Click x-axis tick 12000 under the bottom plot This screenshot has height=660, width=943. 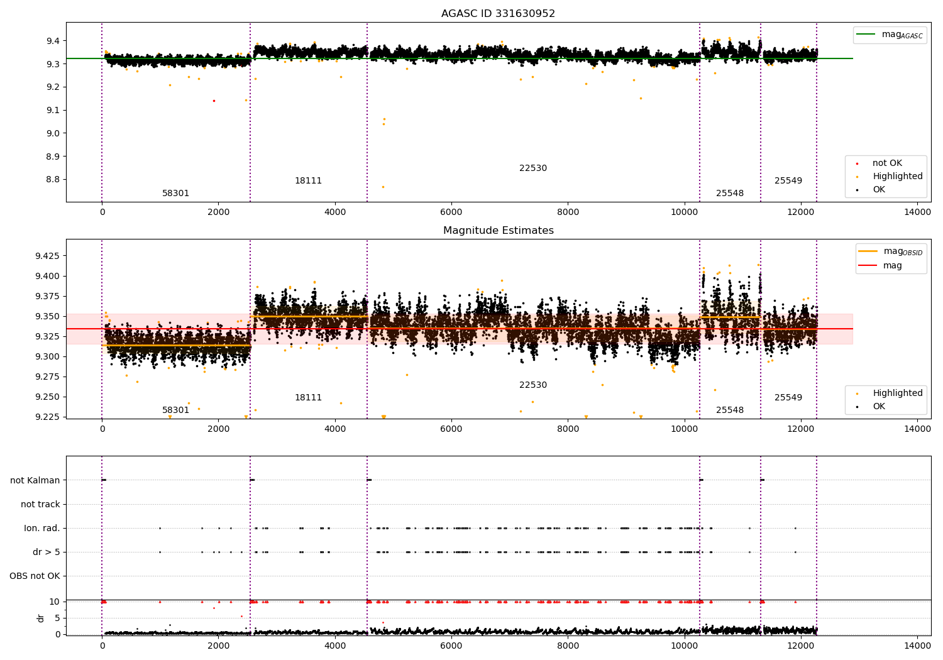(801, 646)
